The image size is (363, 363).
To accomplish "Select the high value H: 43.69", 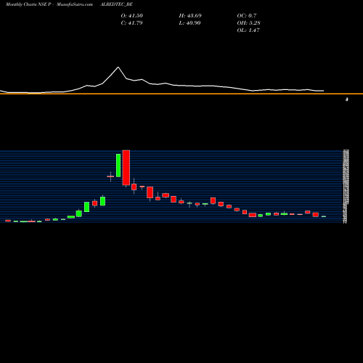I will tap(190, 16).
